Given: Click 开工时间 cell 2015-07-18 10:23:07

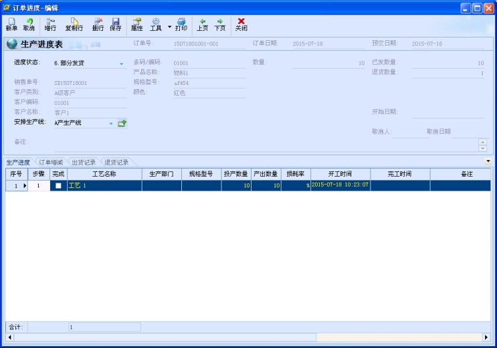Looking at the screenshot, I should click(x=340, y=185).
